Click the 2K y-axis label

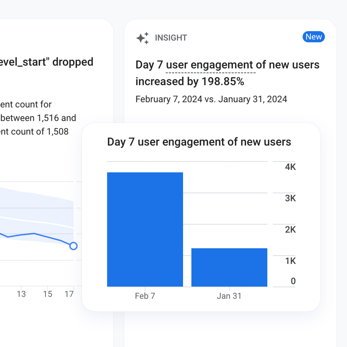click(290, 230)
